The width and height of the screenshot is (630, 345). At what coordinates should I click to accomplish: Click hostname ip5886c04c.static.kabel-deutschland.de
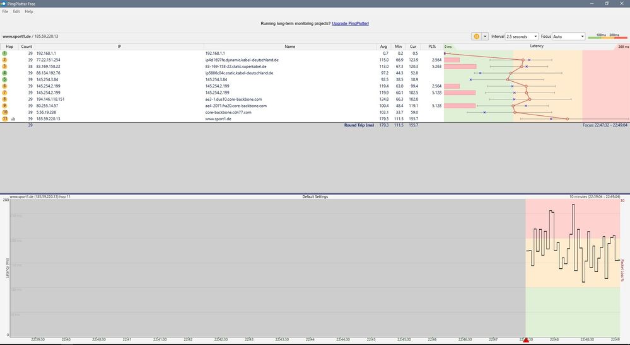[x=239, y=73]
